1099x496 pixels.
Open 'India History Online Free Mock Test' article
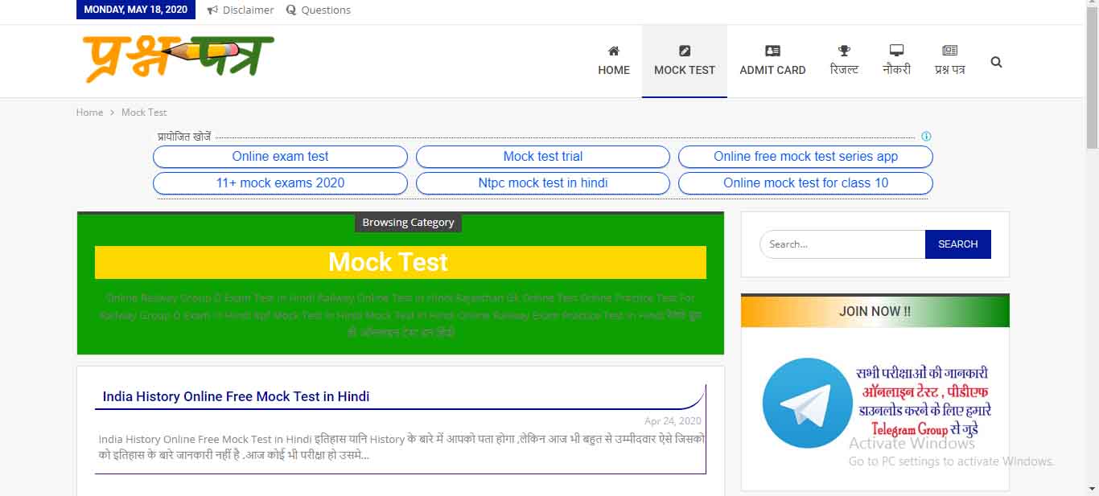[235, 396]
